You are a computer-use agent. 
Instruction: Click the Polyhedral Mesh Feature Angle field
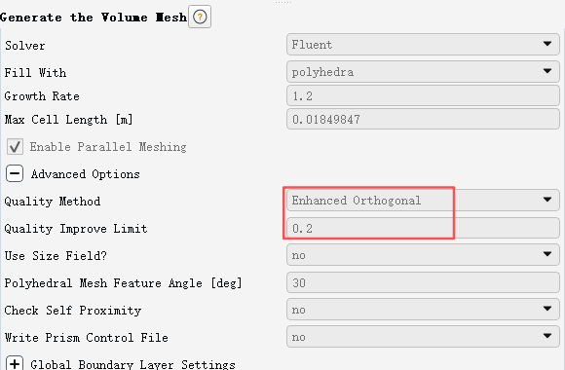(x=423, y=282)
